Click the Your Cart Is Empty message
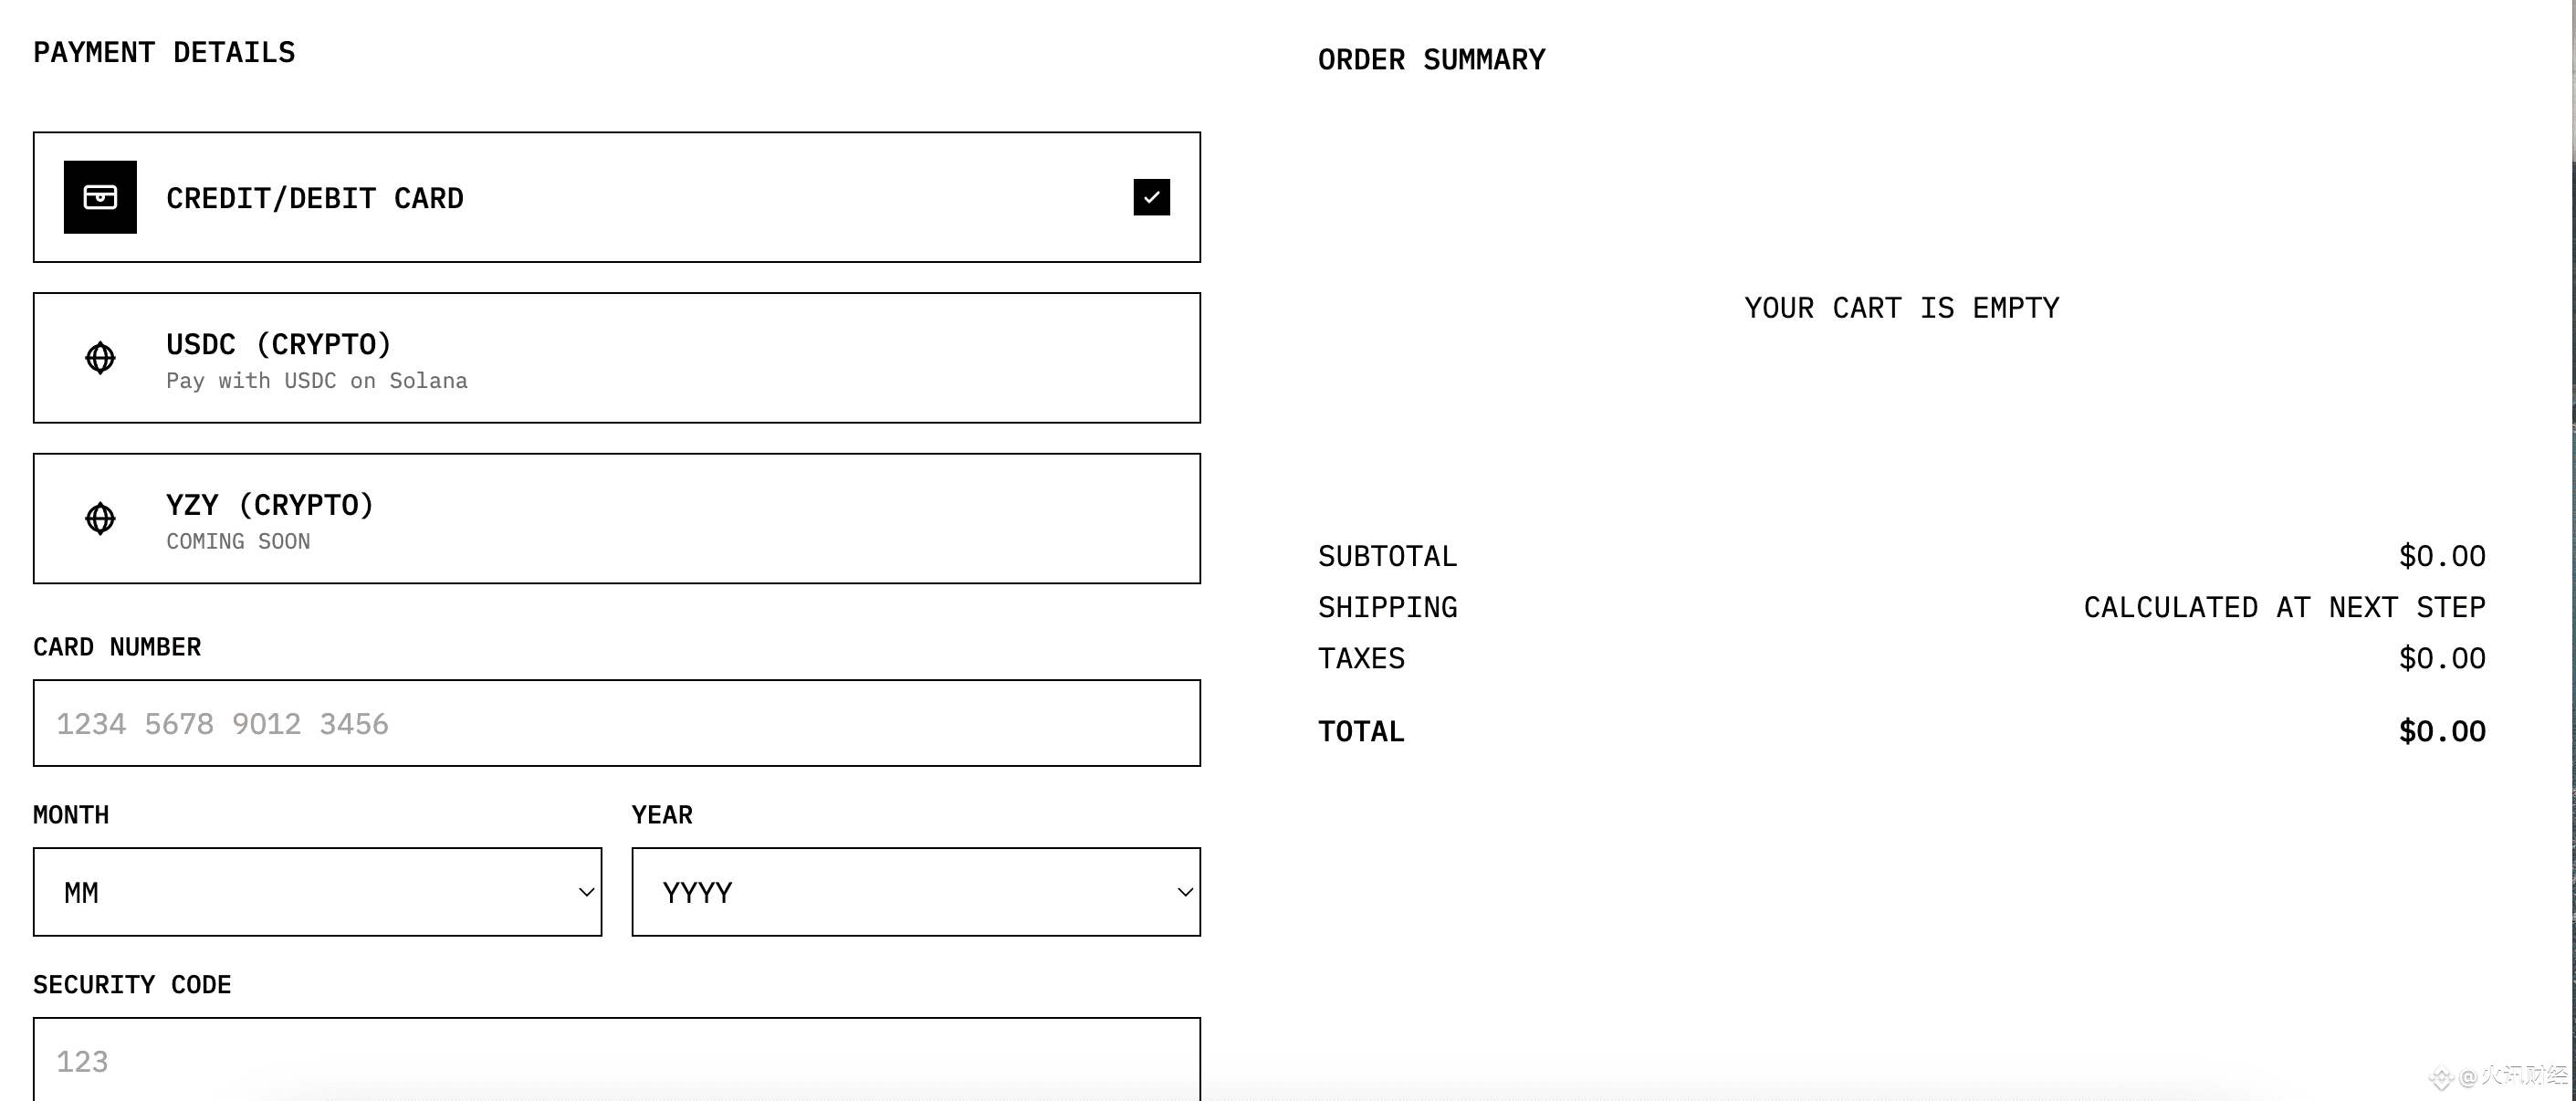This screenshot has height=1101, width=2576. pyautogui.click(x=1902, y=308)
